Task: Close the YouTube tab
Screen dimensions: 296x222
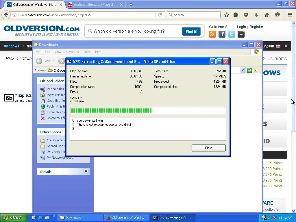Action: pyautogui.click(x=121, y=5)
